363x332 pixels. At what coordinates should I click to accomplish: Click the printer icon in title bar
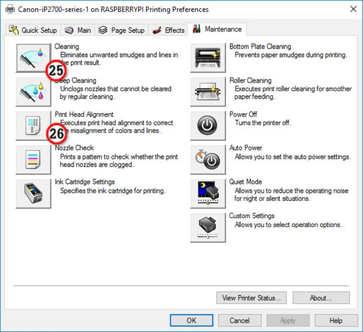coord(10,10)
